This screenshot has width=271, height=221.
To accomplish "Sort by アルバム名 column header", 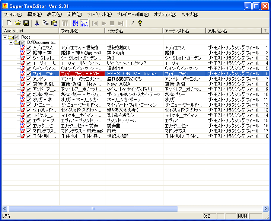I will click(233, 31).
